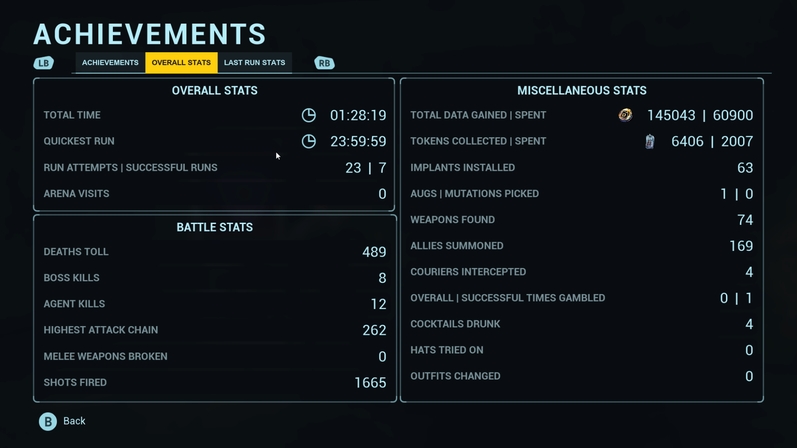Click the clock icon beside Quickest Run
797x448 pixels.
[308, 141]
